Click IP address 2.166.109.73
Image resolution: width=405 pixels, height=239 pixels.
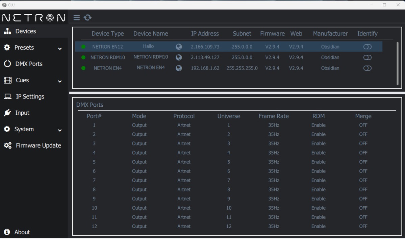(x=205, y=47)
